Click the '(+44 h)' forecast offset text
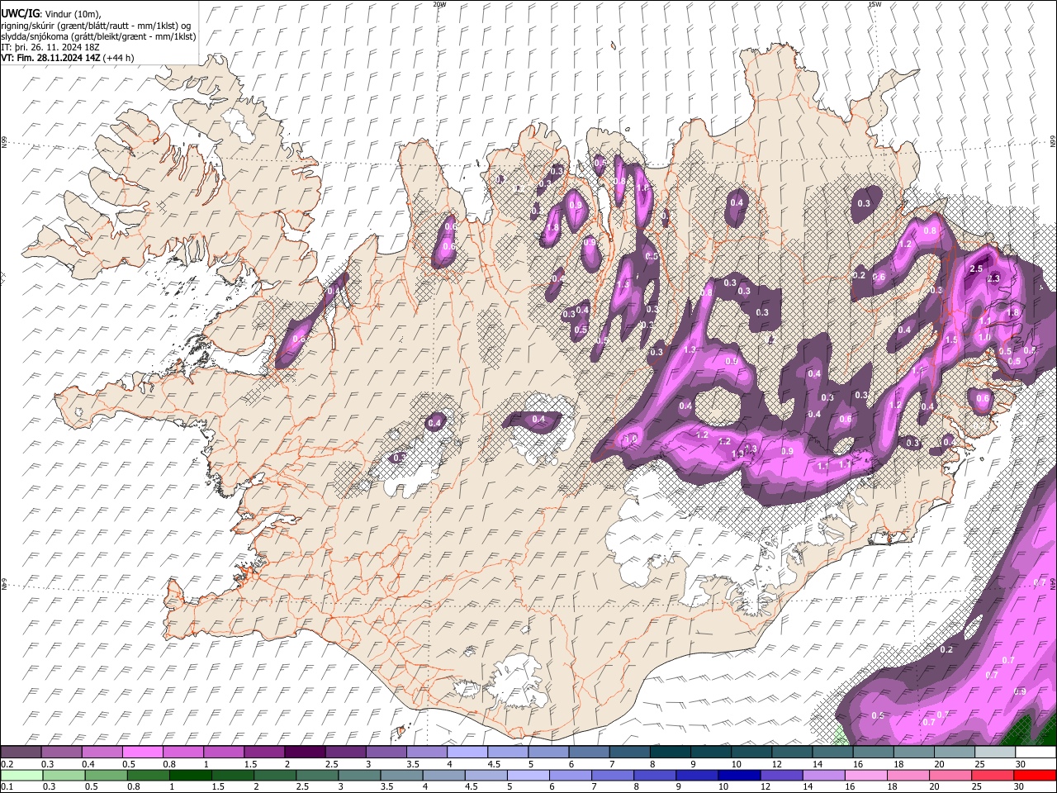This screenshot has height=793, width=1057. pyautogui.click(x=119, y=58)
